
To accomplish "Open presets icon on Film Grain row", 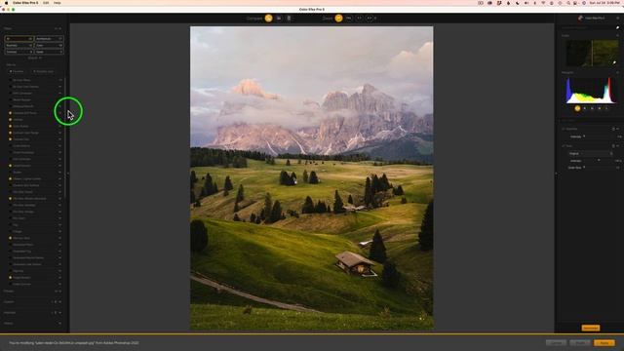I will tap(60, 218).
